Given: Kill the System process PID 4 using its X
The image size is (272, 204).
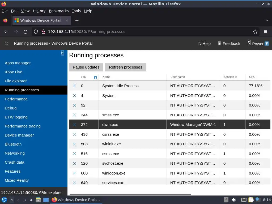Looking at the screenshot, I should (74, 96).
